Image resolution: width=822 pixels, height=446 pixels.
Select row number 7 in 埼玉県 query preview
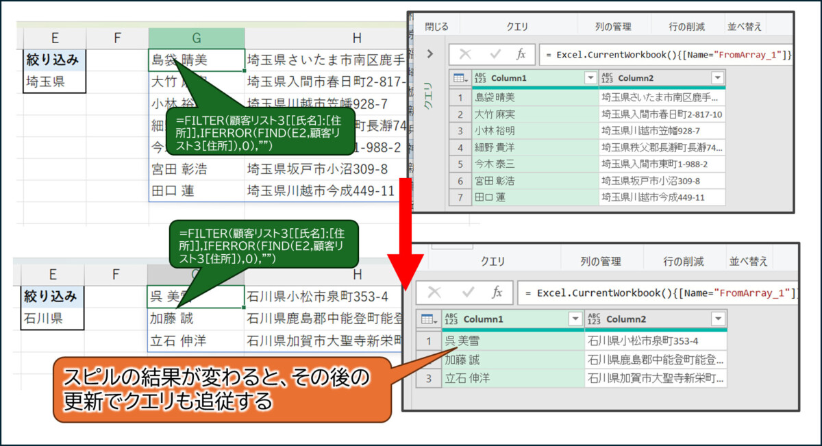pos(460,197)
